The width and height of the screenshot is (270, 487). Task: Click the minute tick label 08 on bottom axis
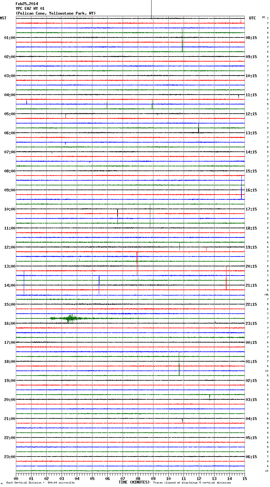138,478
